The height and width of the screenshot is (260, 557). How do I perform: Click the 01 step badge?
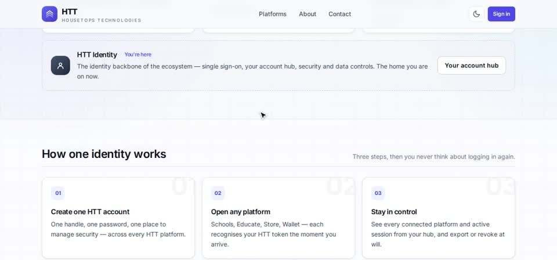click(x=58, y=193)
